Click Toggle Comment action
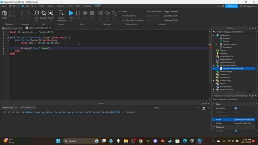Image resolution: width=258 pixels, height=145 pixels. click(x=171, y=12)
